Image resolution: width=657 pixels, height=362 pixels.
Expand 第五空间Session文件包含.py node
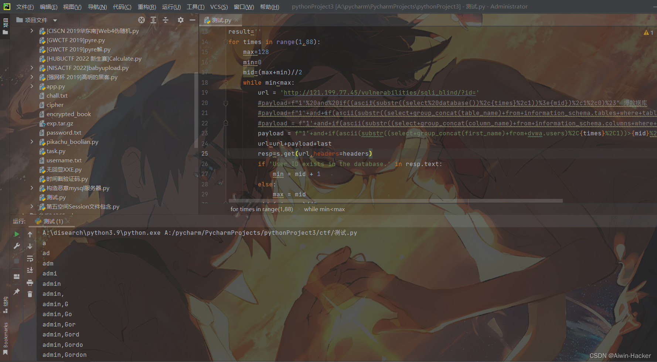(32, 206)
